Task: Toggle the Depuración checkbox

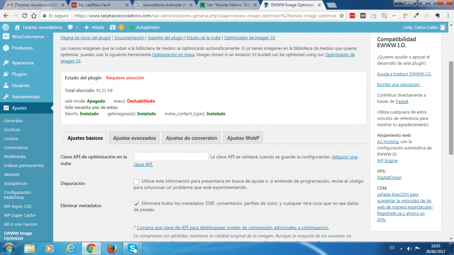Action: coord(136,182)
